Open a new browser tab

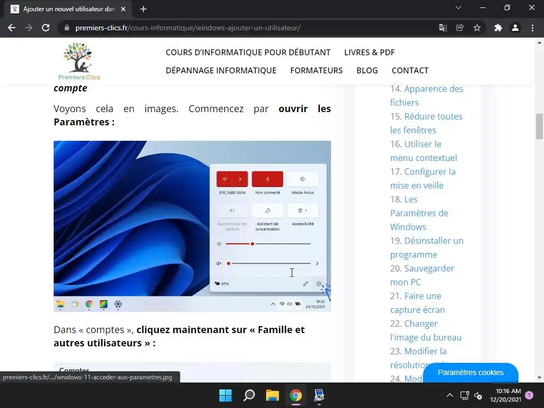tap(143, 9)
